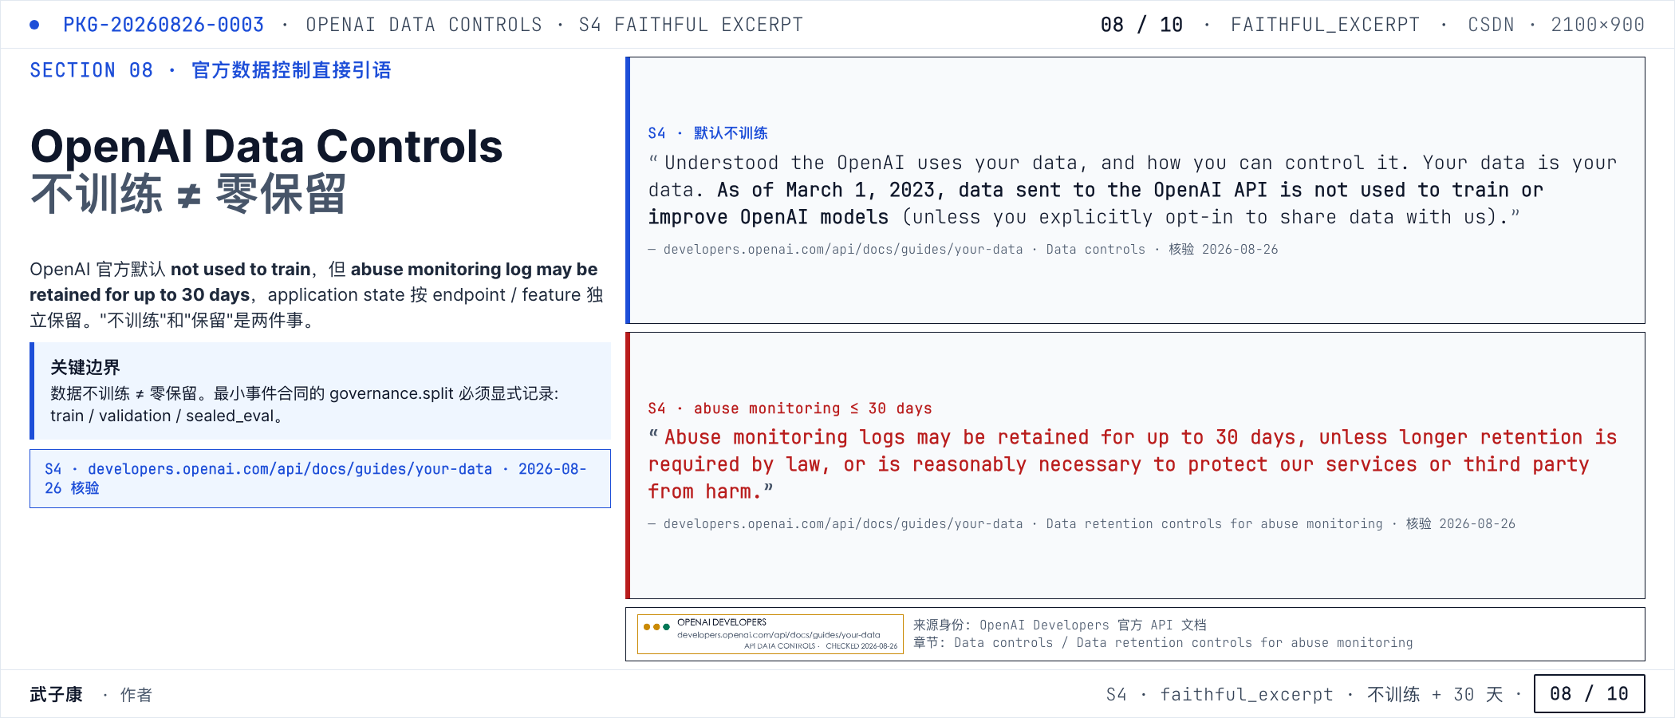The height and width of the screenshot is (718, 1675).
Task: Click the 'S4 · 默认不训练' quote label
Action: [707, 133]
